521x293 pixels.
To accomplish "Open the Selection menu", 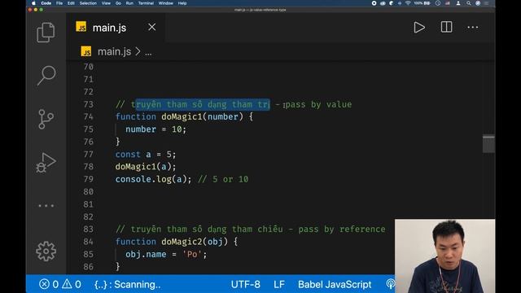I will (x=88, y=3).
